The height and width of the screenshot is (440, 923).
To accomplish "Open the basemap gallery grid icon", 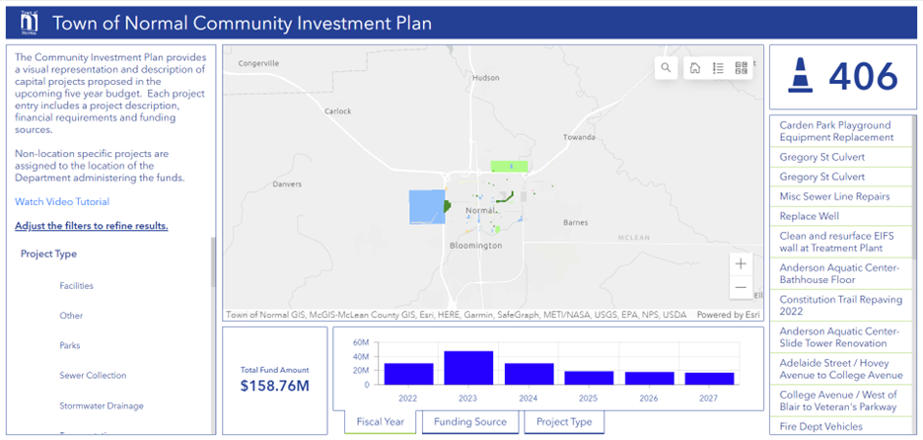I will [742, 68].
